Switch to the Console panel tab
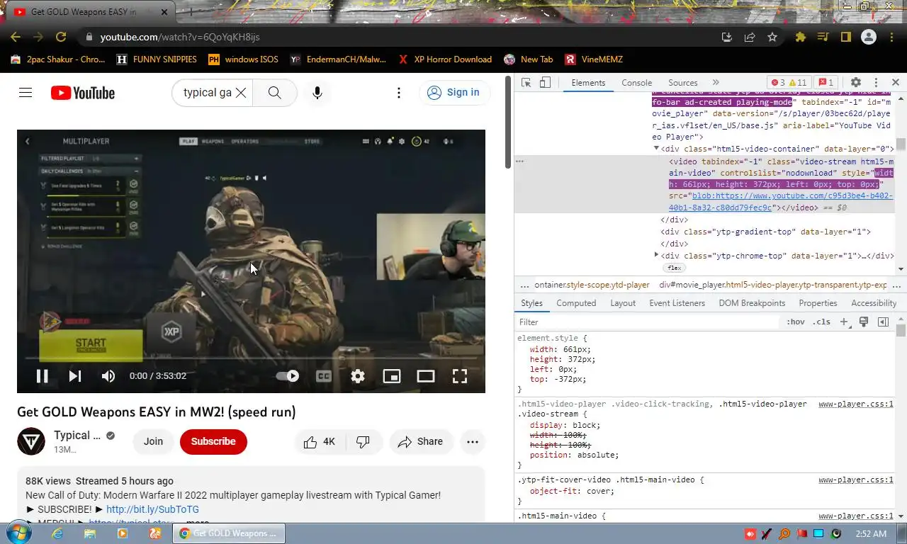Viewport: 907px width, 544px height. tap(636, 83)
